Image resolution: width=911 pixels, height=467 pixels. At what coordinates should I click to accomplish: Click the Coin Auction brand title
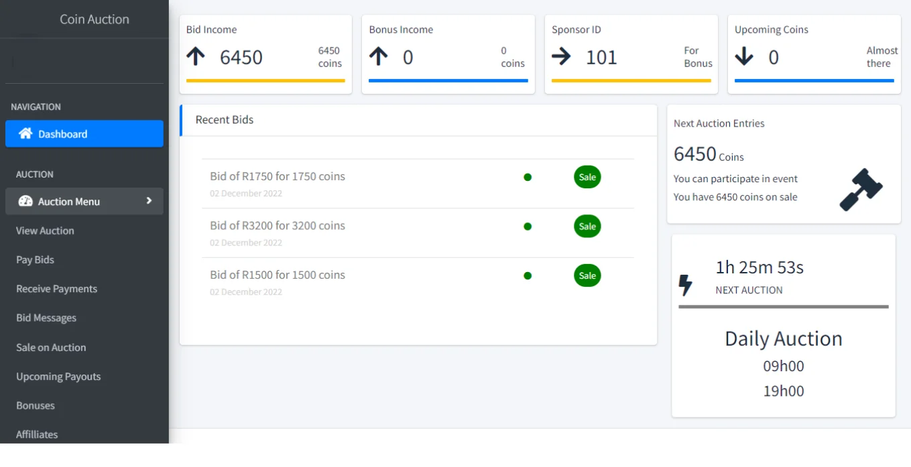95,19
